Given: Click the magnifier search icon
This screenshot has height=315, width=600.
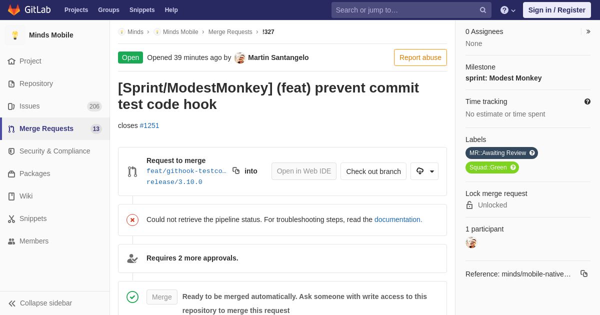Looking at the screenshot, I should pos(483,10).
